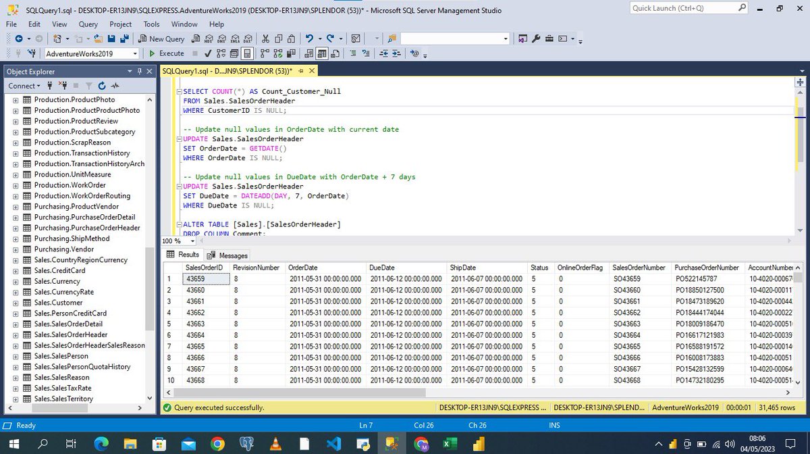Expand the Production.WorkOrder table node

16,185
